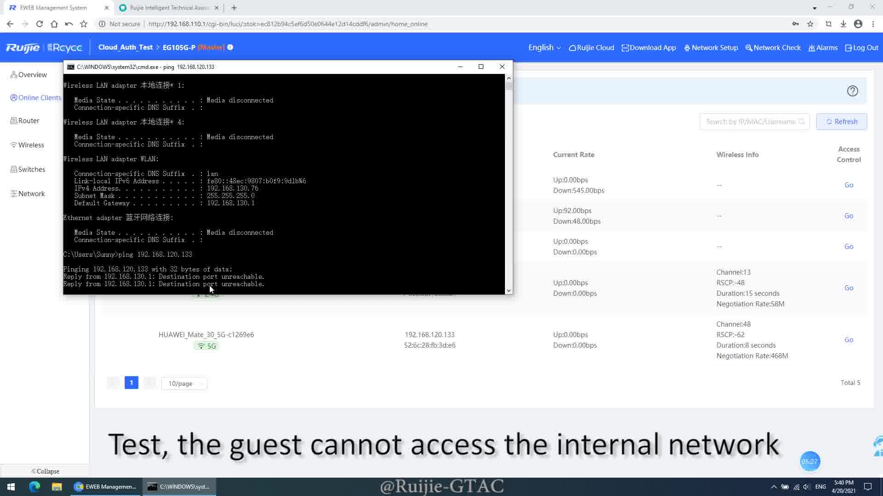This screenshot has height=496, width=883.
Task: Open the notification center icon
Action: point(868,487)
